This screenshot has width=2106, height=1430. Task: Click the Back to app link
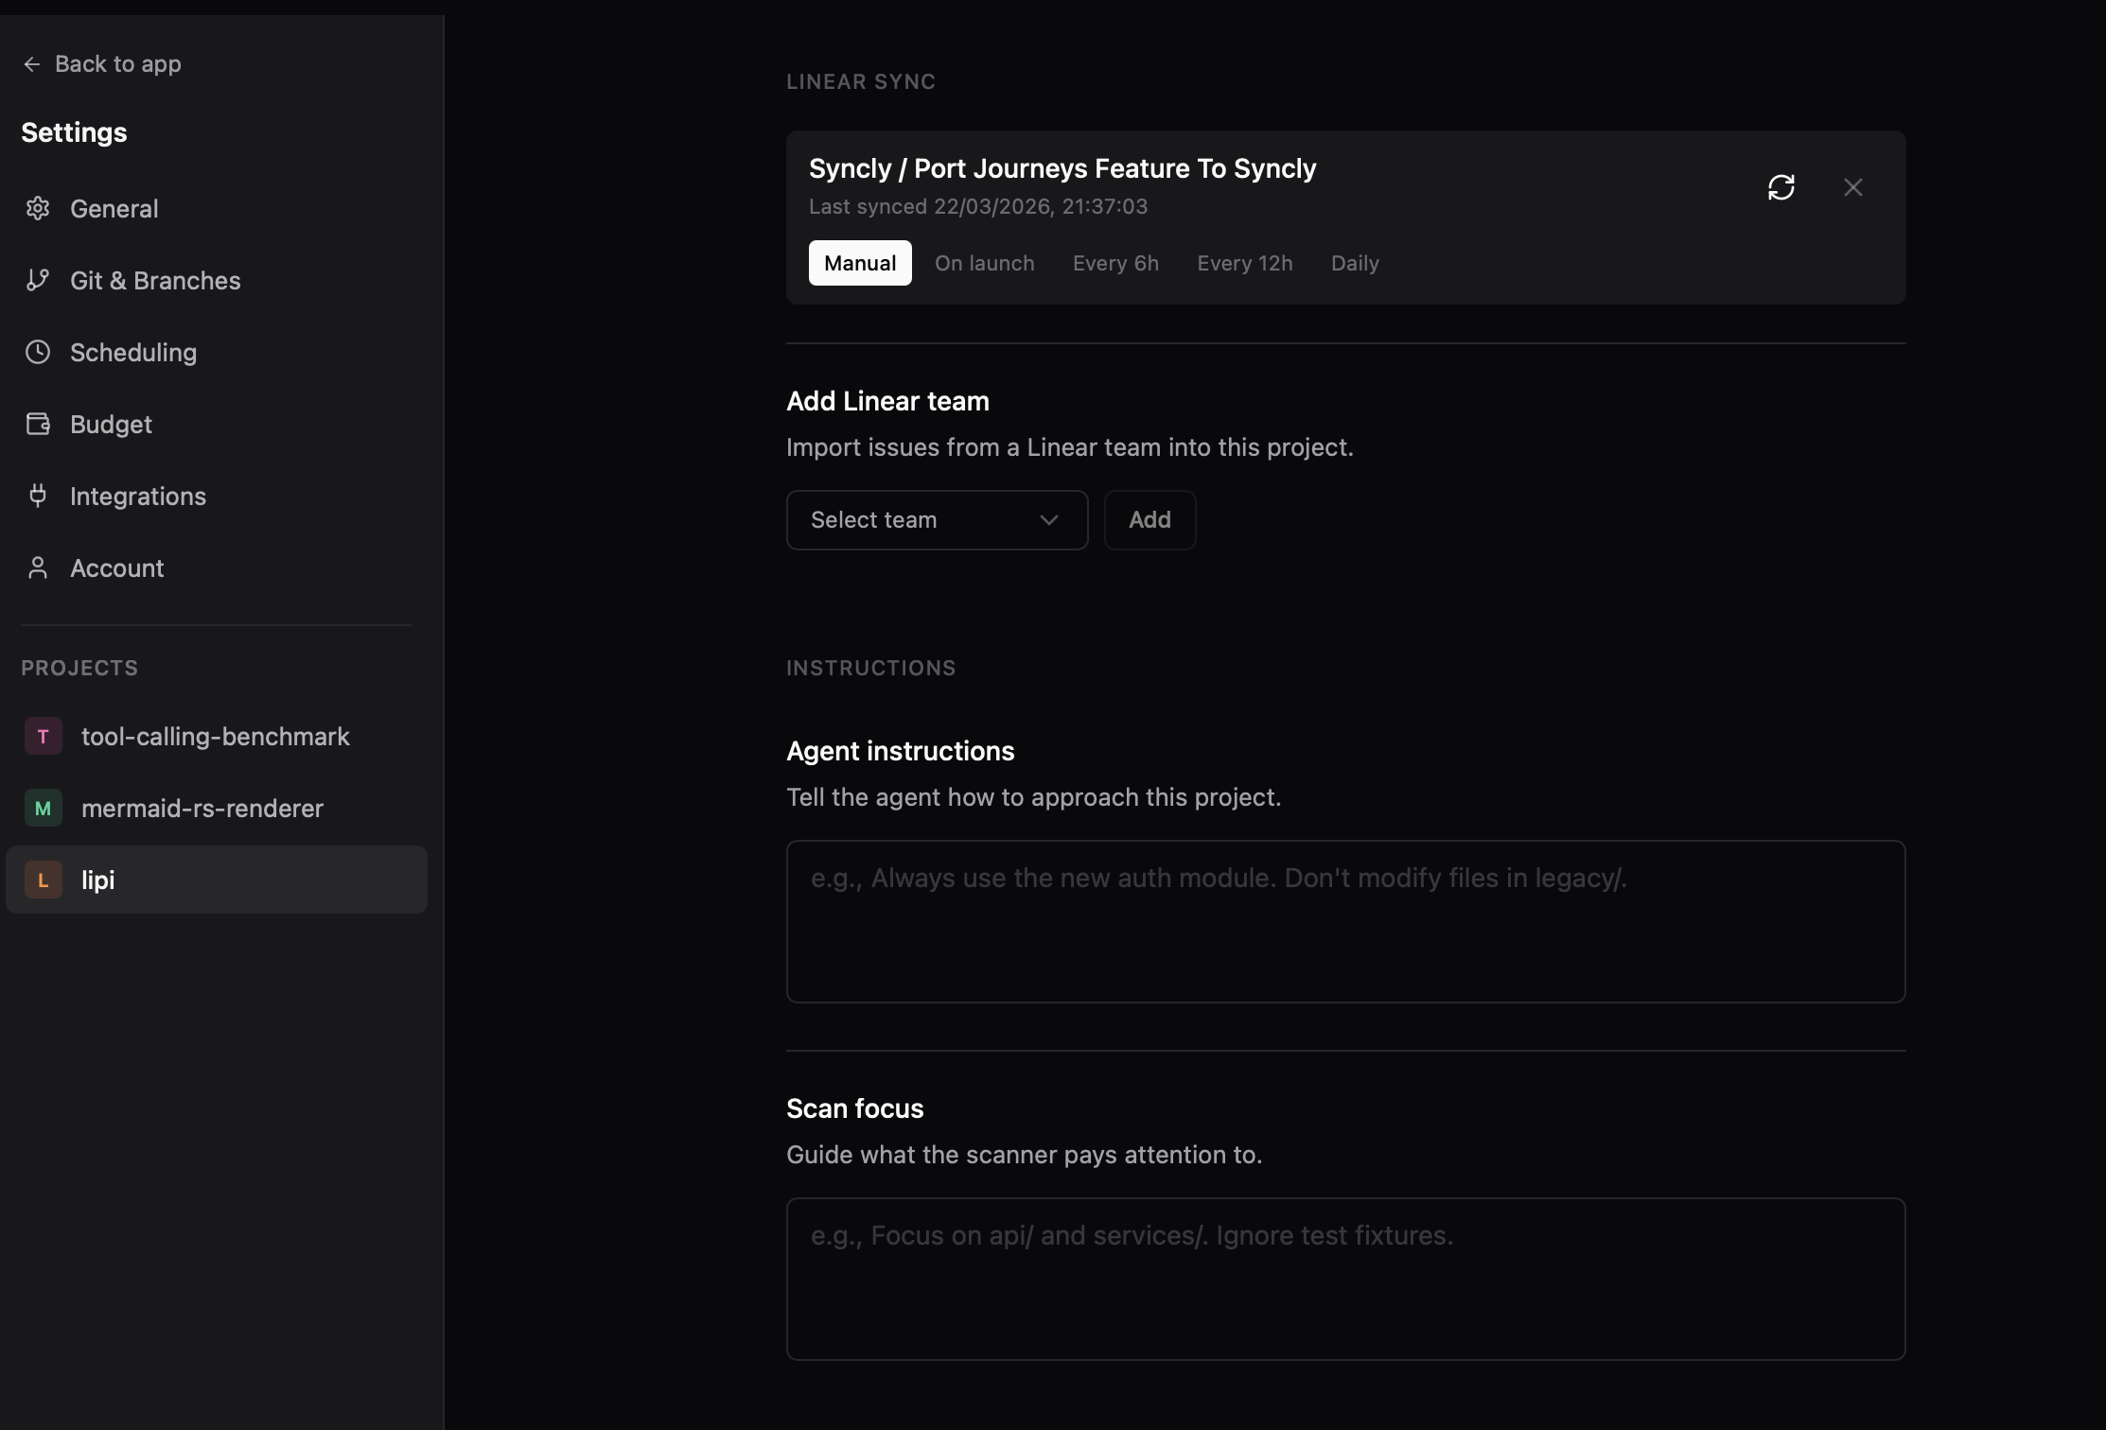(x=117, y=63)
